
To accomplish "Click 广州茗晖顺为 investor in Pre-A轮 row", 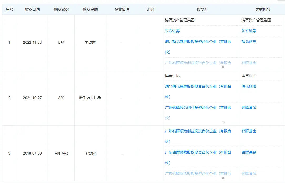I will 197,131.
